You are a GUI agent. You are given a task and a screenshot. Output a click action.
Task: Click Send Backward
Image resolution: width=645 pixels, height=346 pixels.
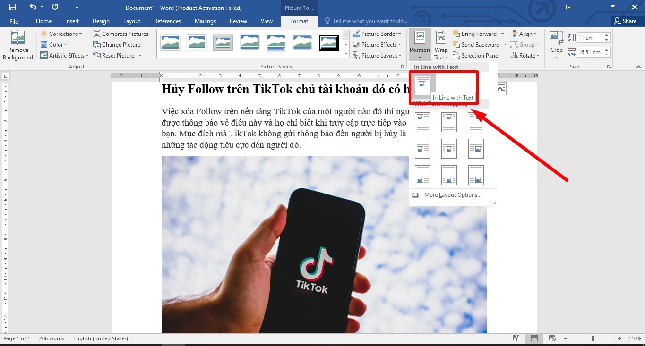476,45
